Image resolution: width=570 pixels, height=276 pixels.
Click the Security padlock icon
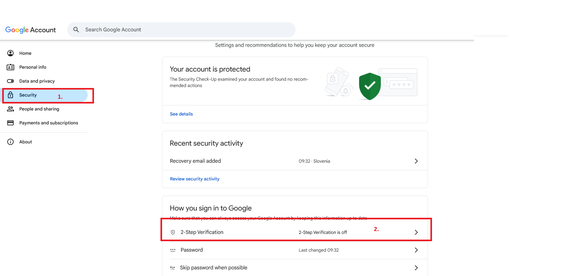coord(10,95)
